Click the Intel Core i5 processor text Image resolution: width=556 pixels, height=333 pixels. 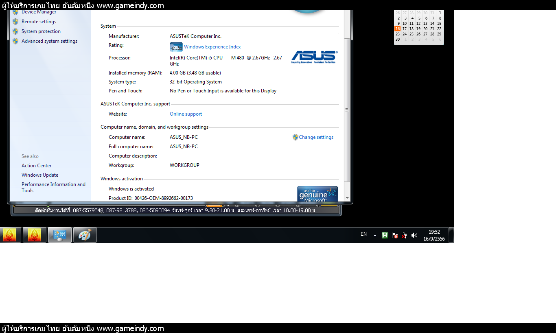[x=226, y=61]
